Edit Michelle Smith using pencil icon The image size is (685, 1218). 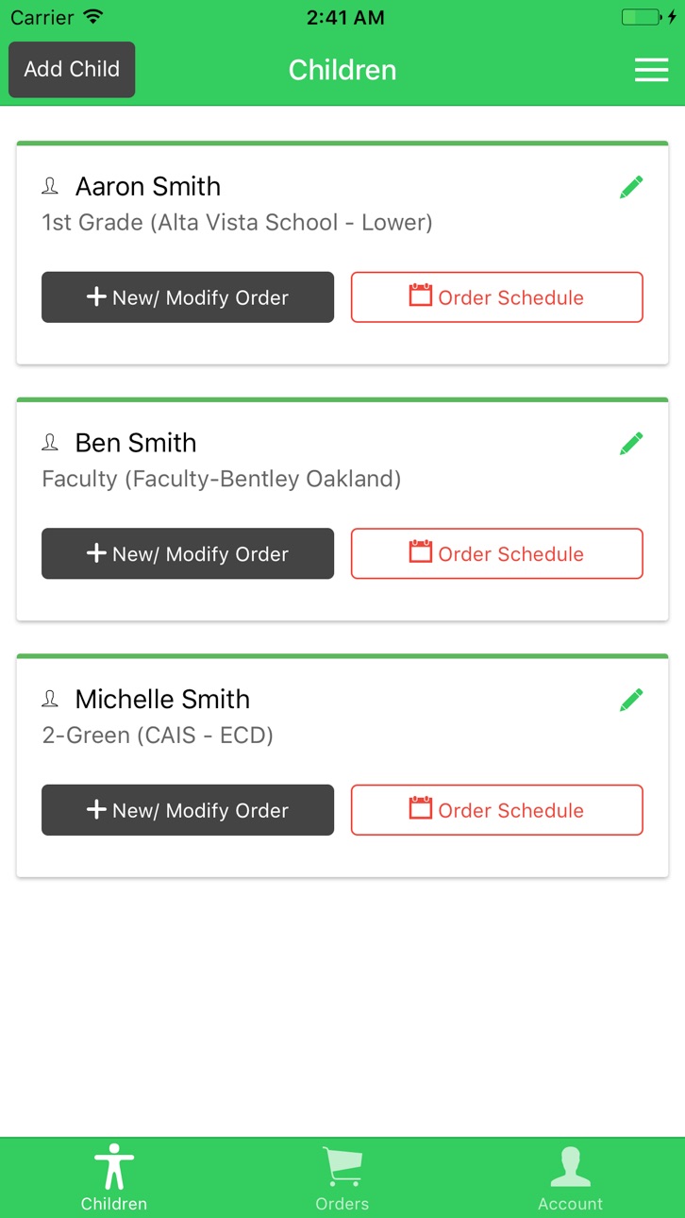point(631,700)
